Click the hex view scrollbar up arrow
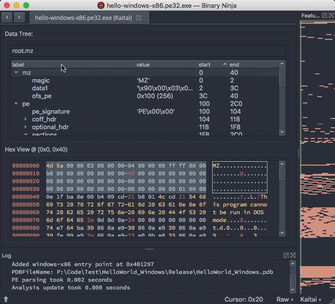335x304 pixels. pyautogui.click(x=282, y=164)
